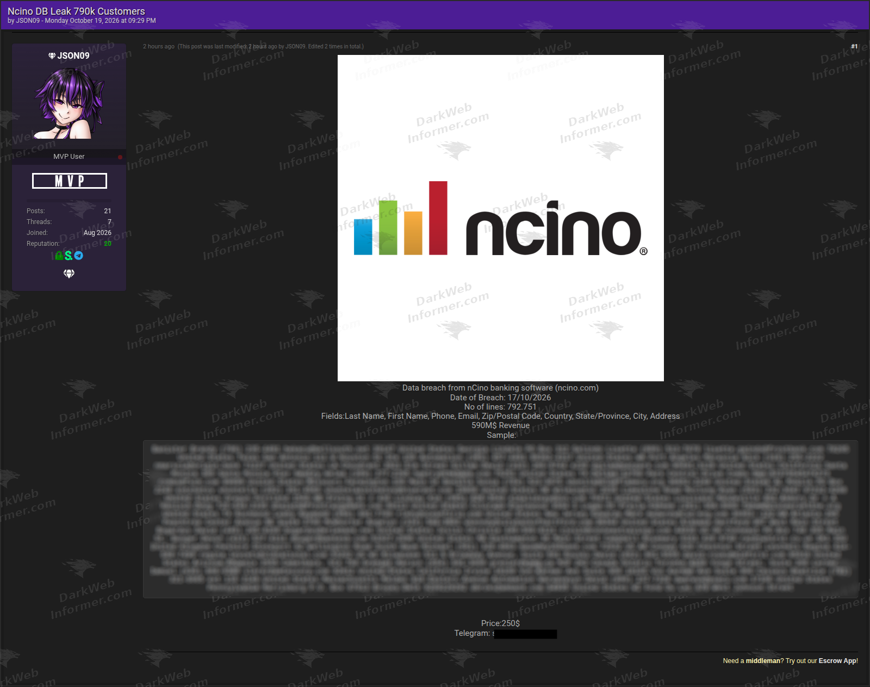
Task: View the JSON09 avatar image
Action: point(69,103)
